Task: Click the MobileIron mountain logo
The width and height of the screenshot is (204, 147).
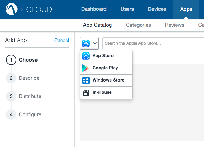Action: pyautogui.click(x=12, y=9)
